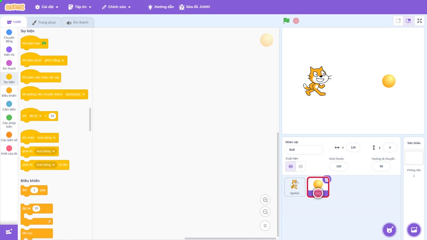Viewport: 427px width, 240px height.
Task: Switch to the Trang phục tab
Action: click(x=44, y=23)
